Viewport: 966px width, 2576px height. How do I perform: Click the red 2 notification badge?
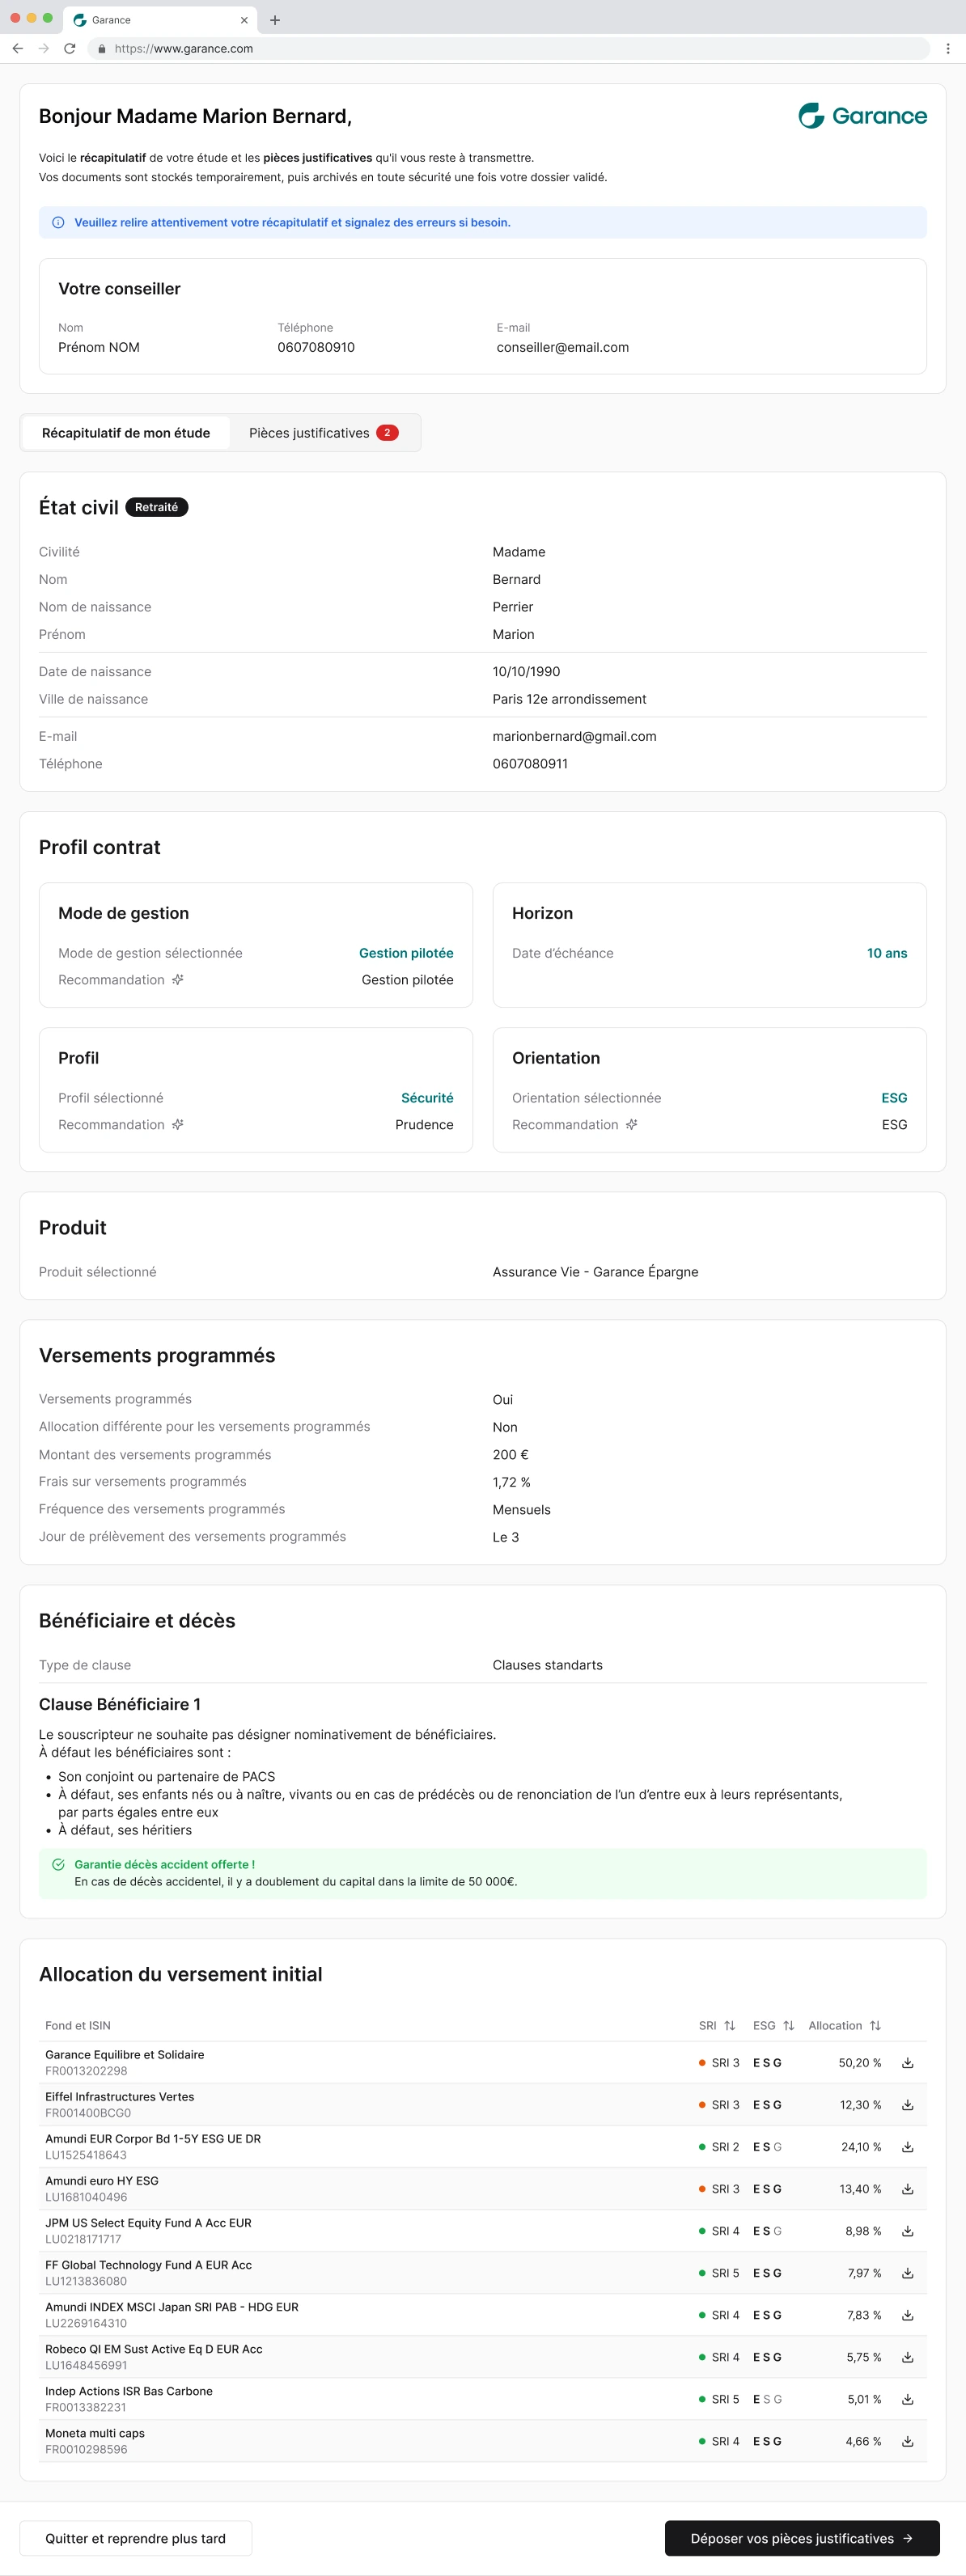coord(387,433)
